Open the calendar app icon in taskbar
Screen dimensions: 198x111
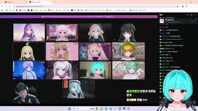click(x=124, y=109)
